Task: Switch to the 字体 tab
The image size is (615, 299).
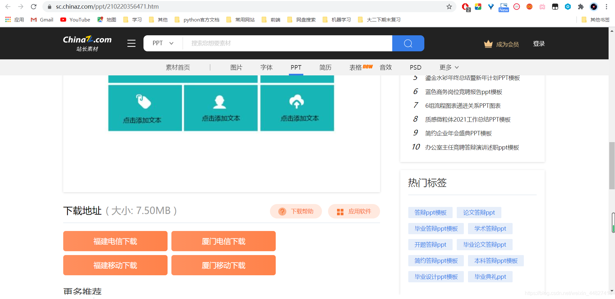Action: coord(266,67)
